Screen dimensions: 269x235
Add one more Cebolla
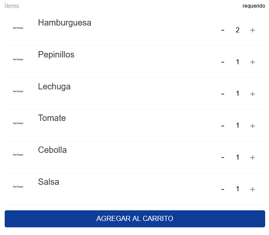tap(252, 158)
